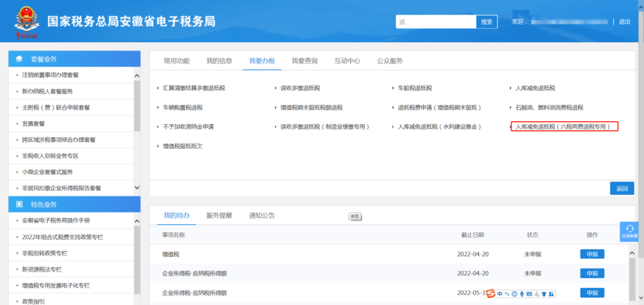644x305 pixels.
Task: Open 汇算清缴结算多缴退抵税
Action: (x=194, y=88)
